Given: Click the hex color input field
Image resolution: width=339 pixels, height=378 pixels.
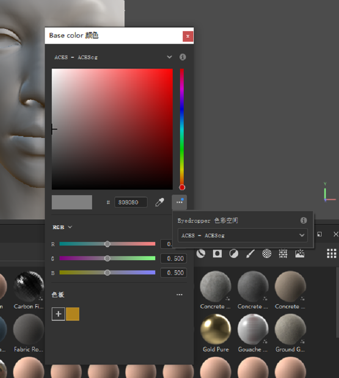Looking at the screenshot, I should click(131, 202).
